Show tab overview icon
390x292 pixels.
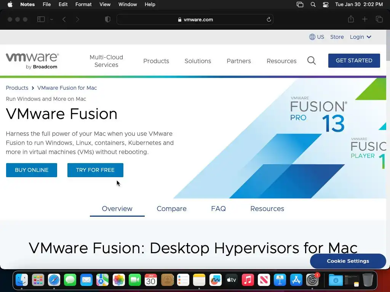[x=379, y=19]
